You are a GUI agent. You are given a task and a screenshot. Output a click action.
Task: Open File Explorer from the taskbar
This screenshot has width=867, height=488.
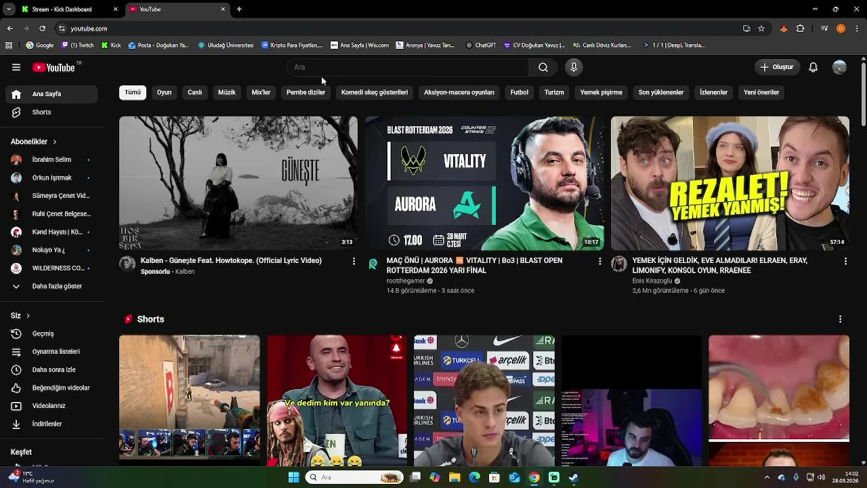[454, 477]
